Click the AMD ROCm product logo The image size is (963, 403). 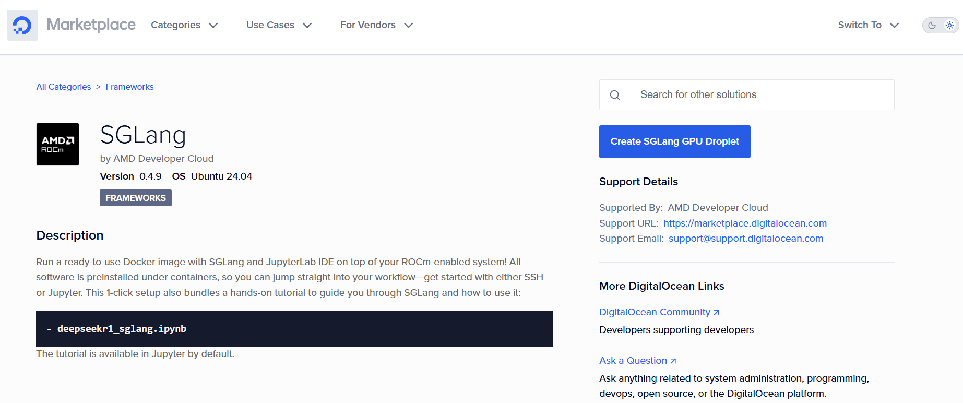tap(57, 144)
